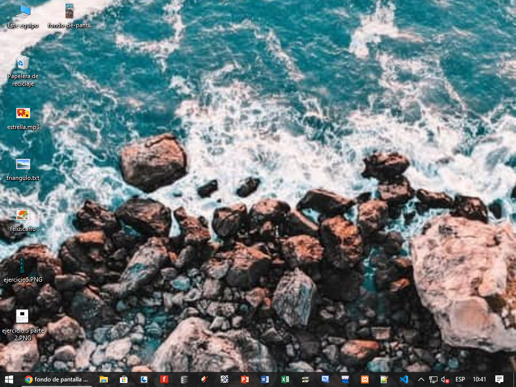Select the estrella.mp3 file on desktop
Screen dimensions: 516x387
[23, 118]
